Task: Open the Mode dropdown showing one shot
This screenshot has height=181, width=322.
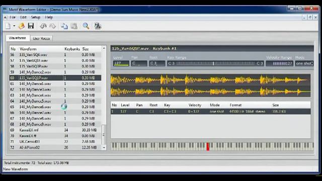Action: (304, 63)
